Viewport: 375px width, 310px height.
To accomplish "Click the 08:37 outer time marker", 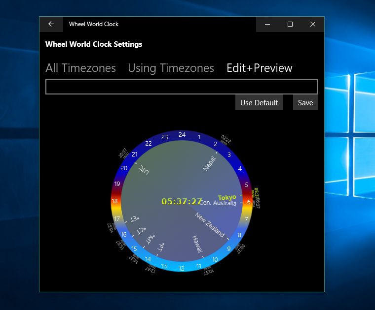I will pos(241,248).
